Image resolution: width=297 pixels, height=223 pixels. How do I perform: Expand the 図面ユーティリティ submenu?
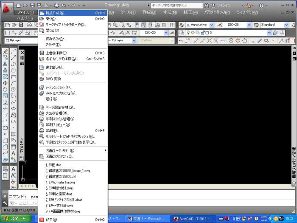(x=73, y=150)
